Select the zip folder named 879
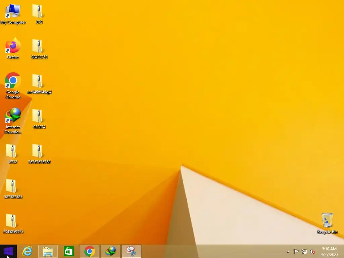 pyautogui.click(x=39, y=14)
